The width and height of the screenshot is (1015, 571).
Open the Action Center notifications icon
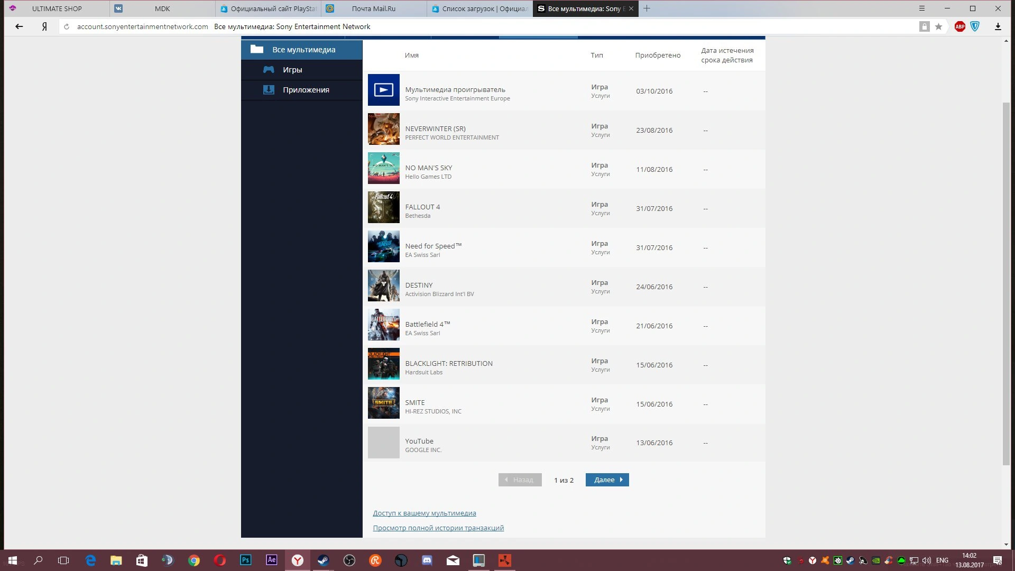998,560
